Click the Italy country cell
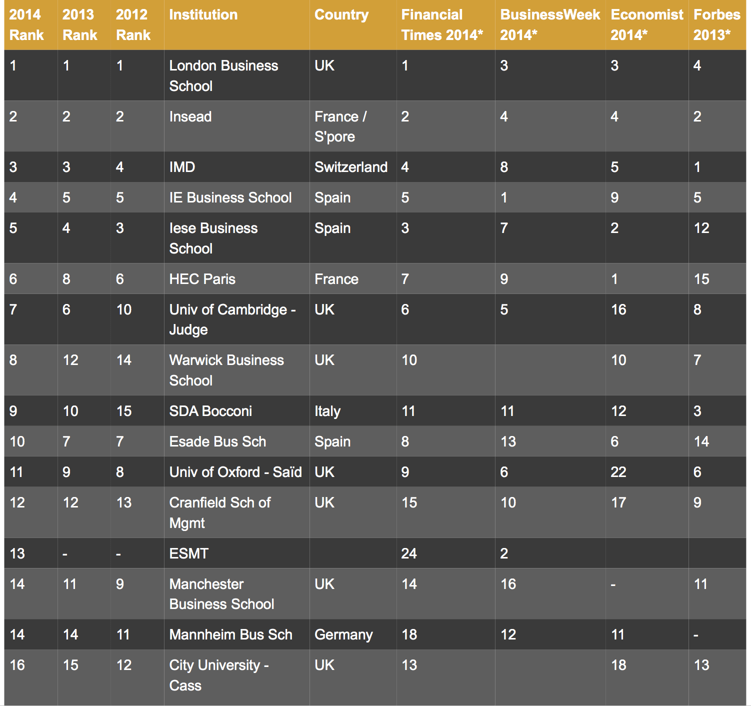 pyautogui.click(x=353, y=411)
